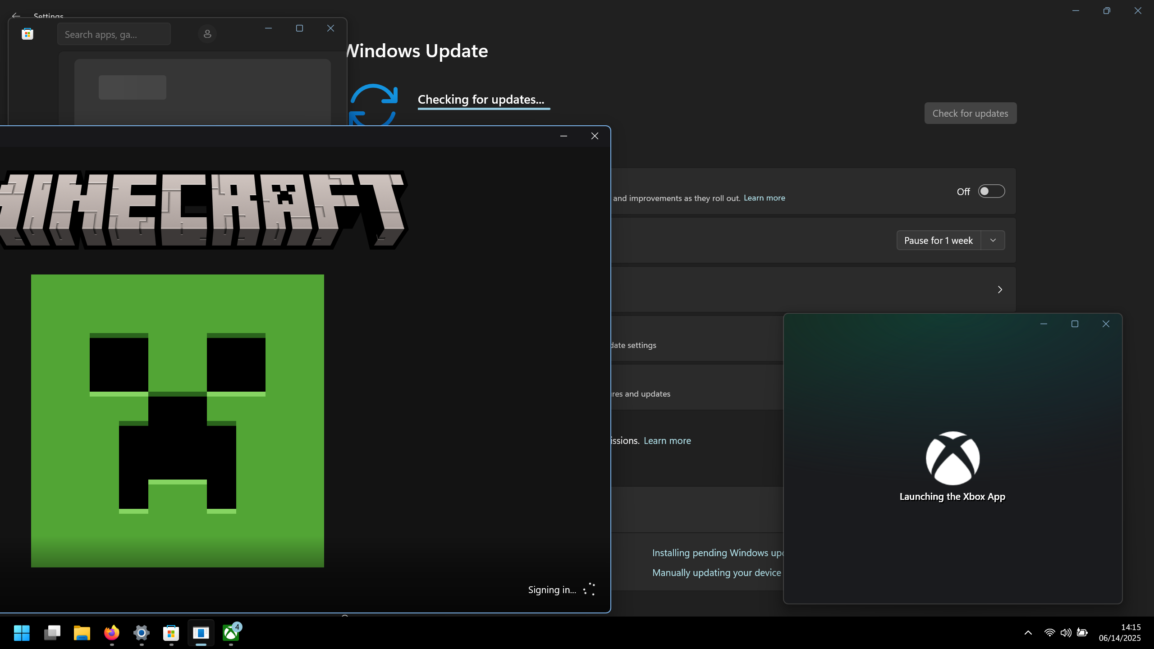Switch to Settings gear in taskbar
The height and width of the screenshot is (649, 1154).
(x=142, y=633)
